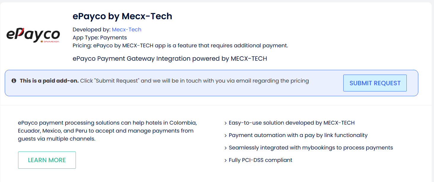
Task: Click the "Seamlessly integrated with mybookings" feature text
Action: 311,148
